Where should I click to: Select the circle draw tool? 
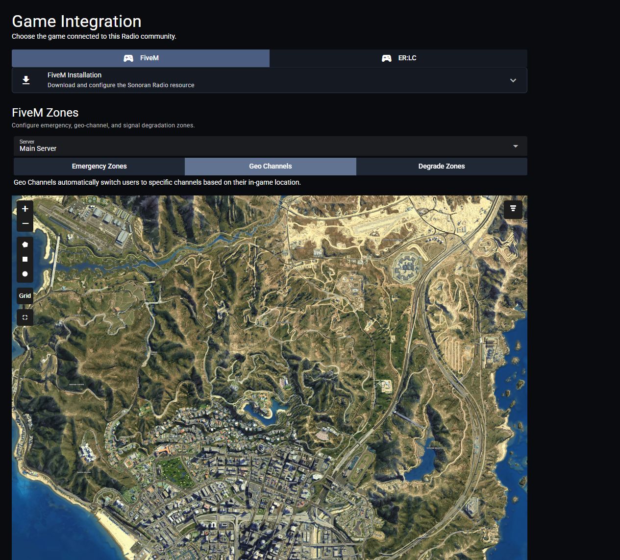click(25, 274)
